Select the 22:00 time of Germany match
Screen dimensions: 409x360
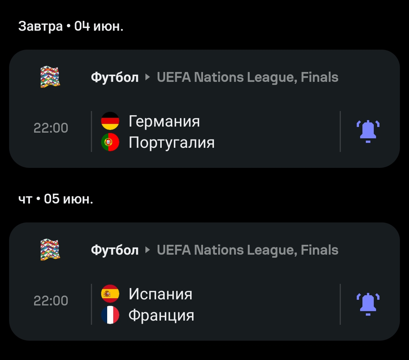51,128
